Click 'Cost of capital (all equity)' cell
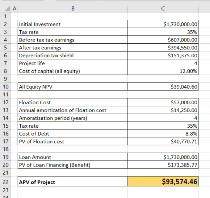Screen dimensions: 210x198 tap(73, 71)
